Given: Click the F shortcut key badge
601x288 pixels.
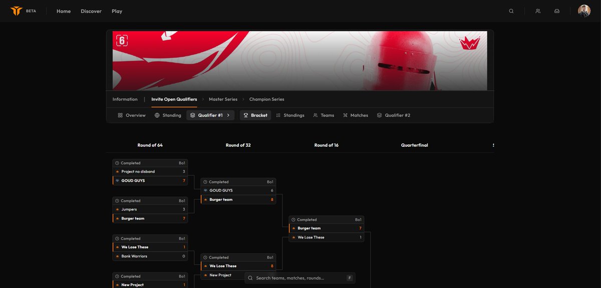Looking at the screenshot, I should pyautogui.click(x=350, y=278).
